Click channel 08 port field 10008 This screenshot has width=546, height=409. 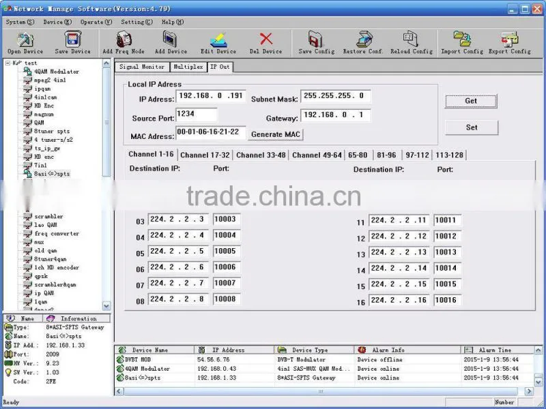point(227,299)
